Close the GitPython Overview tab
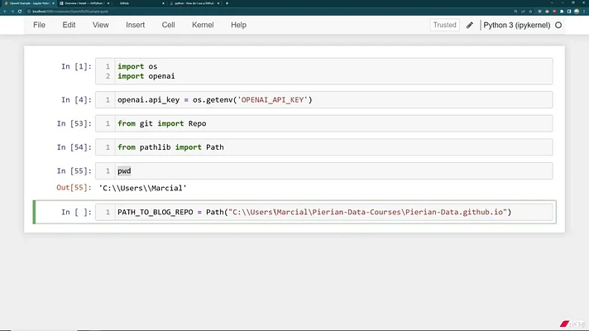 tap(108, 3)
